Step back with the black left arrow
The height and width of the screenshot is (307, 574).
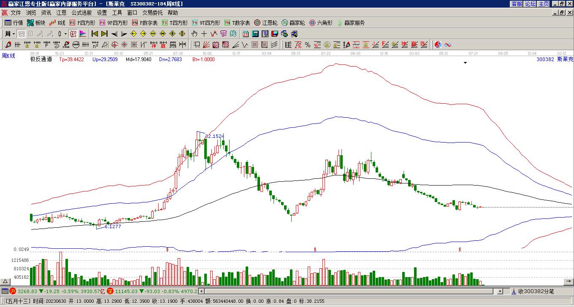(114, 34)
